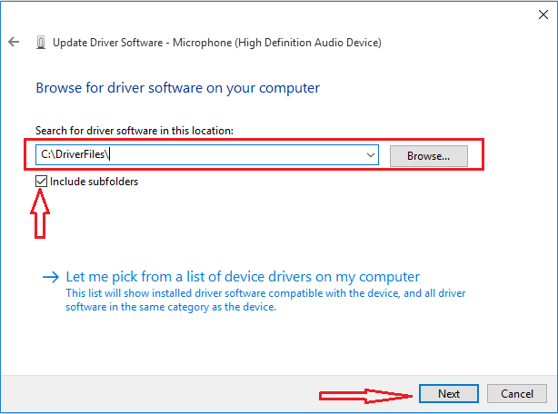This screenshot has width=558, height=414.
Task: Choose Let me pick from a list link
Action: pyautogui.click(x=243, y=277)
